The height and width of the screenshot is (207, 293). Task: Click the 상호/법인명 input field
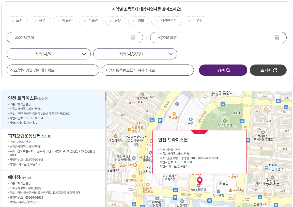[x=53, y=70]
